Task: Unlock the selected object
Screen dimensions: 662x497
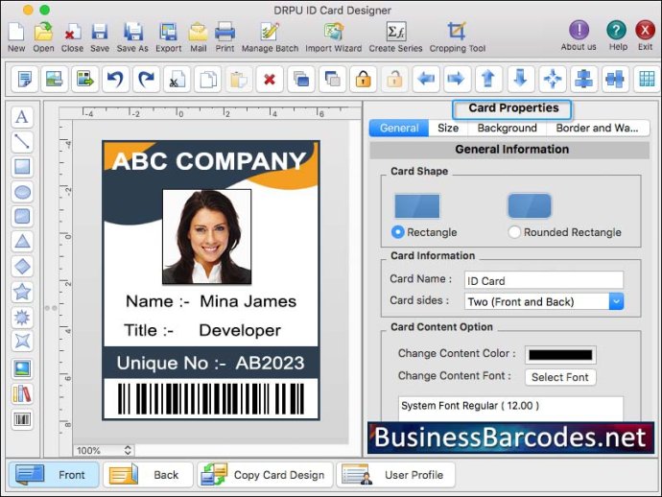Action: [394, 79]
